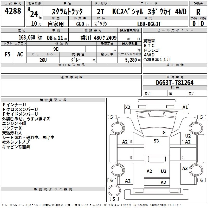The image size is (208, 208).
Task: Select the overall evaluation score R
Action: [x=198, y=12]
